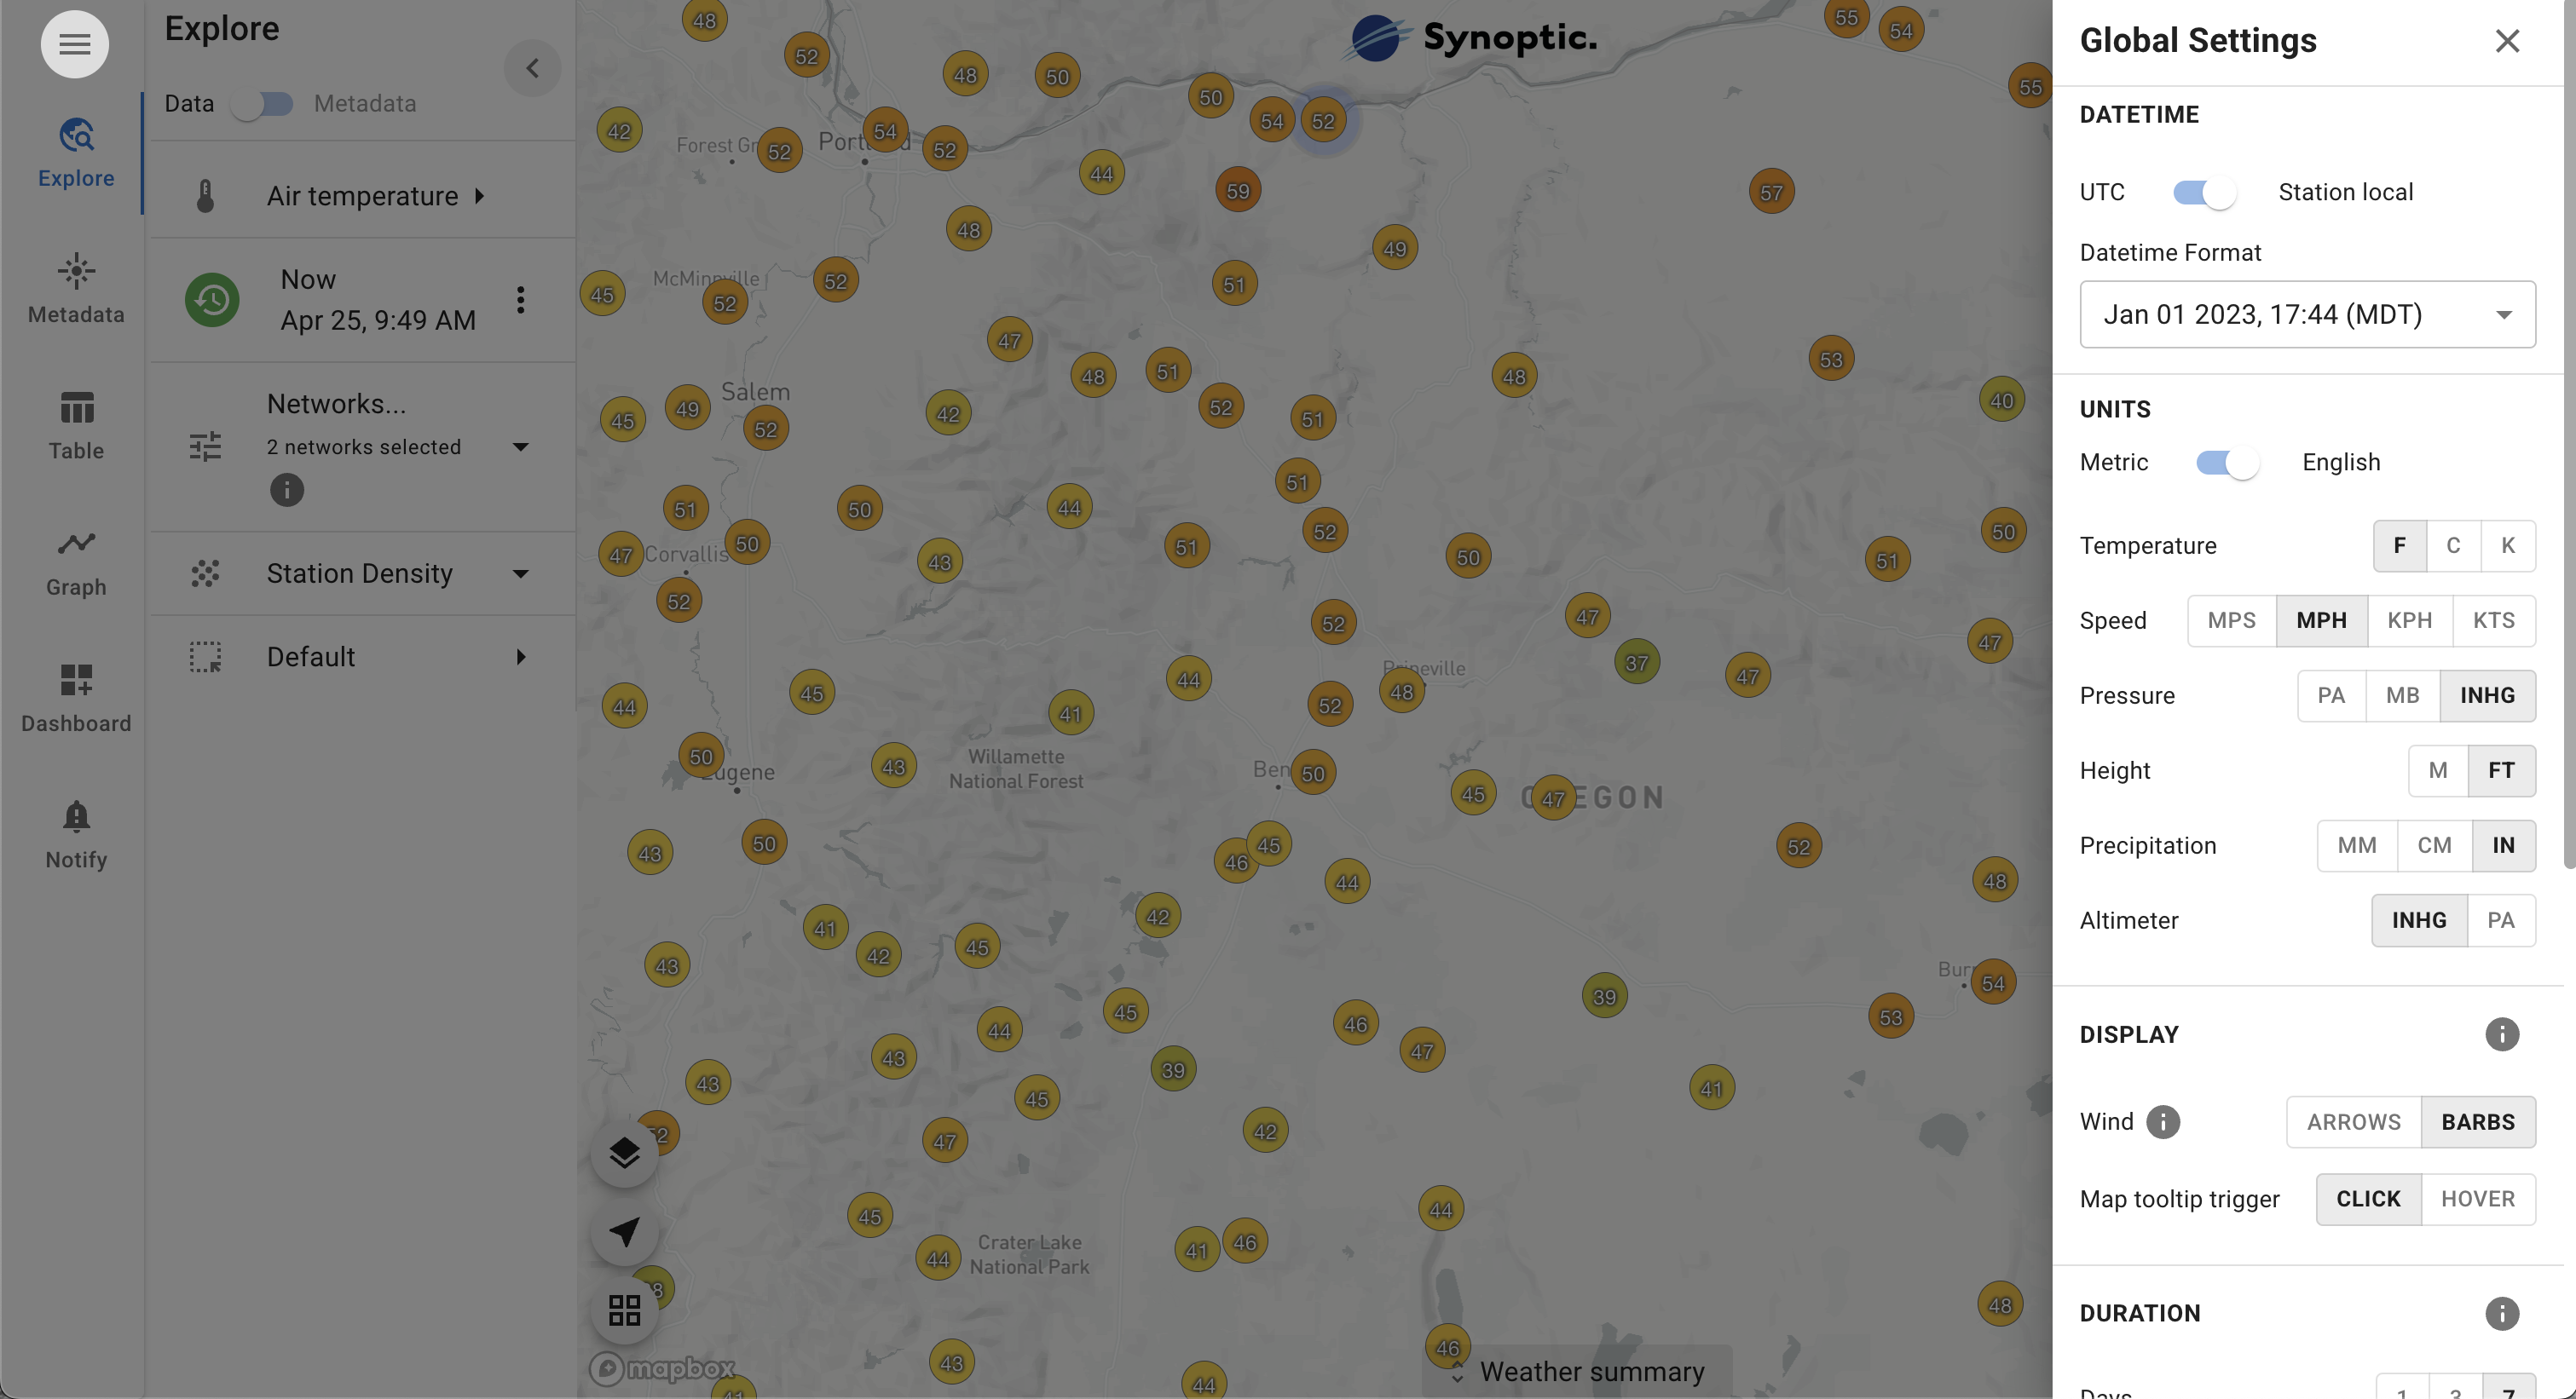Click the Wind info icon
The width and height of the screenshot is (2576, 1399).
2162,1122
